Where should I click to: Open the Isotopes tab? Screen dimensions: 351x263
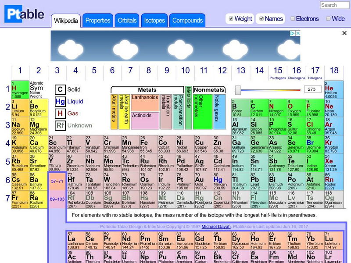point(154,21)
